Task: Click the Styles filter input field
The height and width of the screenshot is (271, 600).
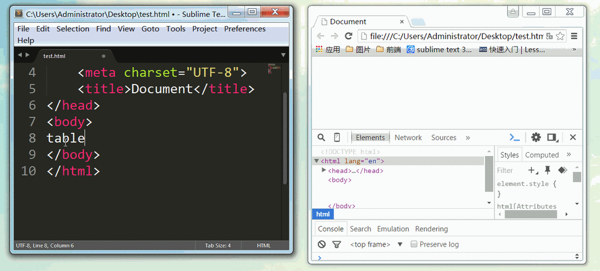Action: click(x=509, y=170)
